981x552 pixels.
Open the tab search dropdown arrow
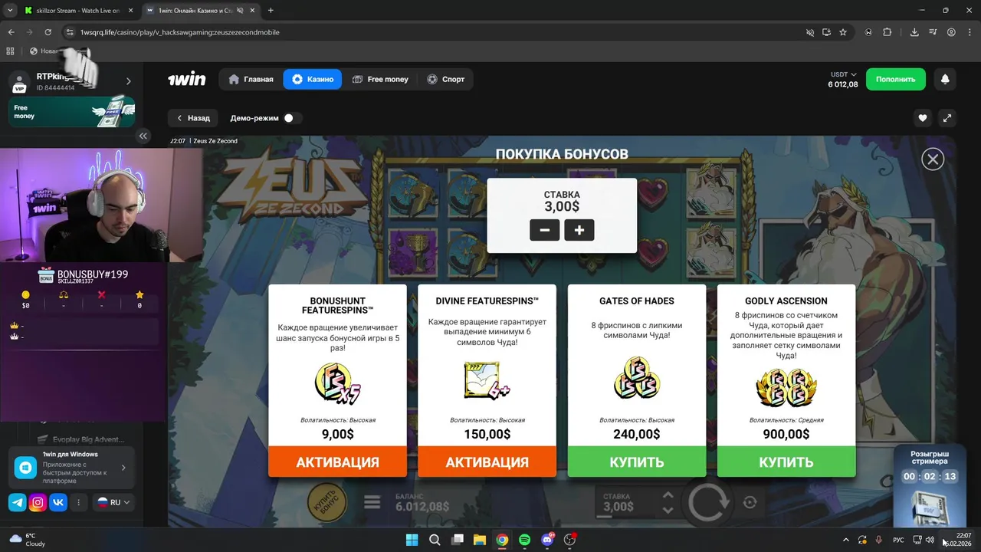pyautogui.click(x=9, y=11)
